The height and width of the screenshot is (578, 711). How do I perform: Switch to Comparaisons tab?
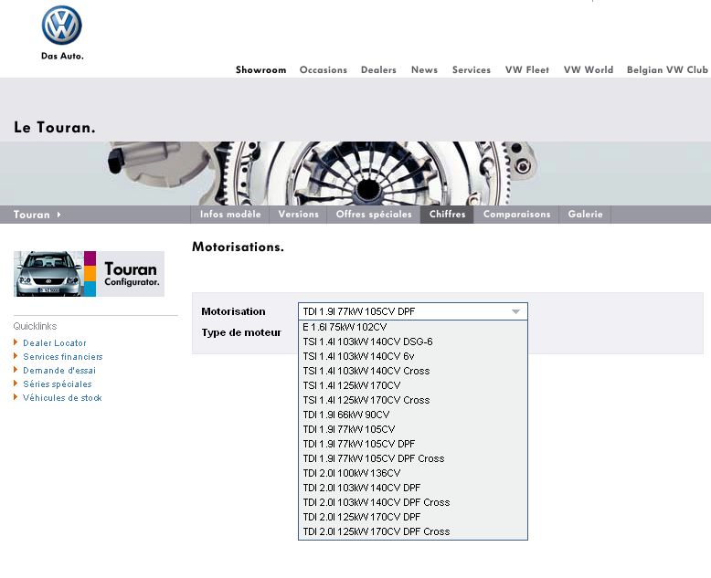(x=516, y=215)
